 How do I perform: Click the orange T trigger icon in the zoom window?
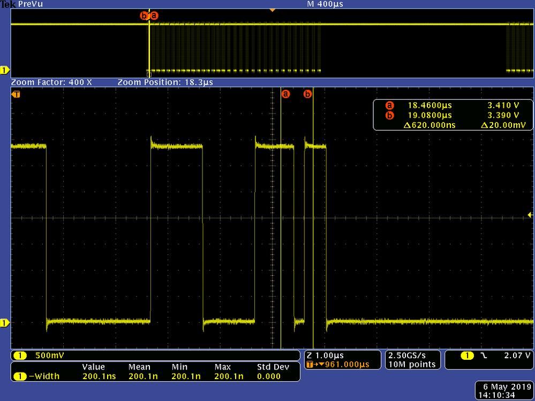[x=16, y=94]
